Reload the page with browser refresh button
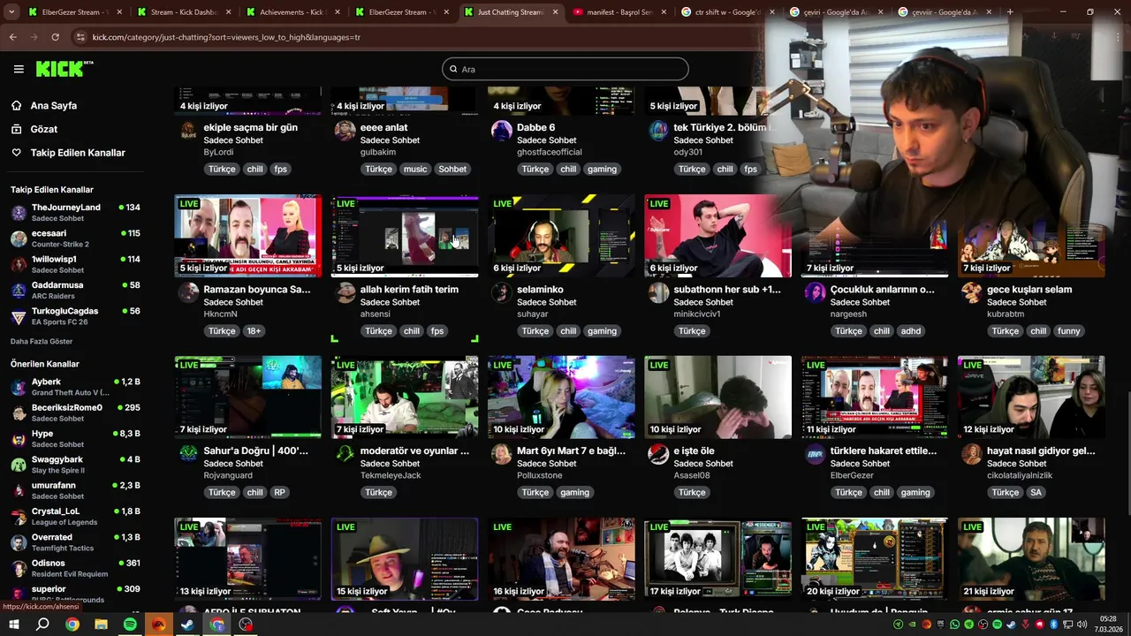This screenshot has height=636, width=1131. 55,37
